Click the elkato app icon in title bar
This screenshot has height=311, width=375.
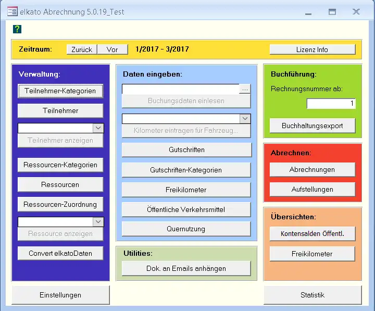coord(12,11)
